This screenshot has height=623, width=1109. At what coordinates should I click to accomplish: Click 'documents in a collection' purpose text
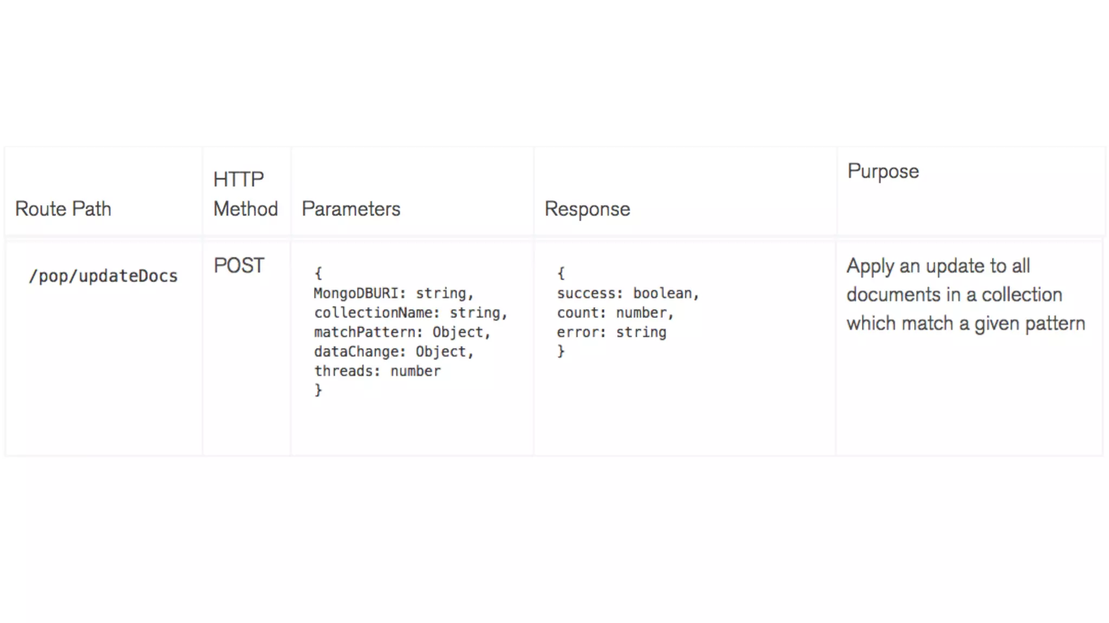coord(954,295)
